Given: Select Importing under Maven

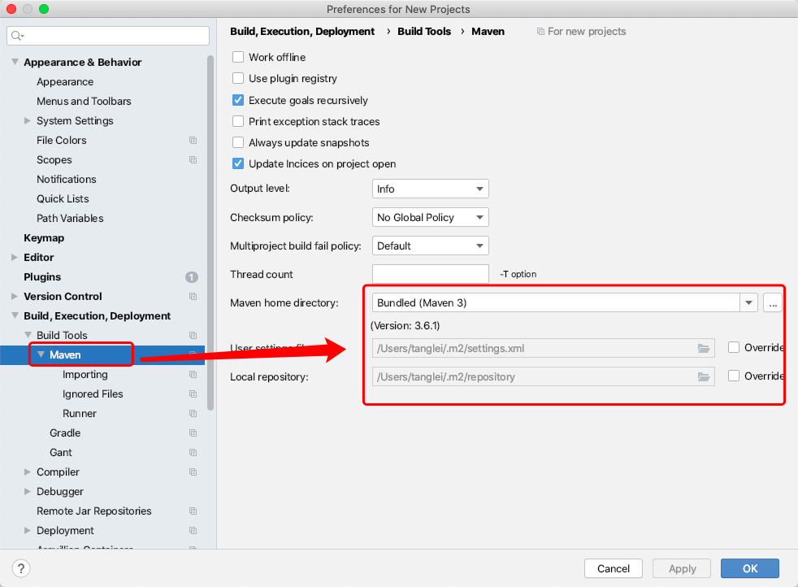Looking at the screenshot, I should pos(85,375).
